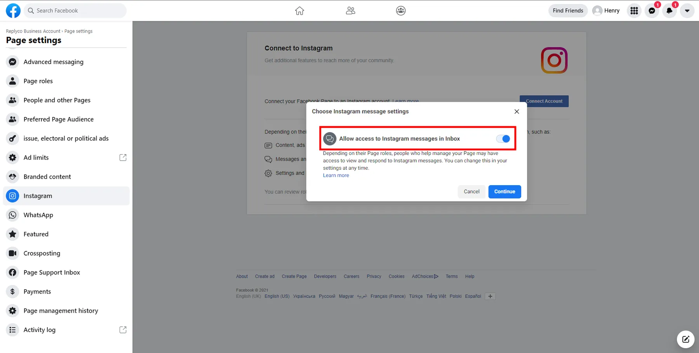Viewport: 699px width, 353px height.
Task: Click the Crossposting video icon
Action: pyautogui.click(x=12, y=253)
